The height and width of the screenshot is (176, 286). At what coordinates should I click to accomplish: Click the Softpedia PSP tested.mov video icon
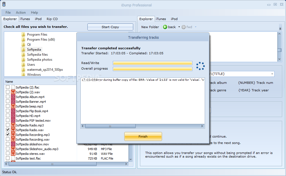(13, 120)
